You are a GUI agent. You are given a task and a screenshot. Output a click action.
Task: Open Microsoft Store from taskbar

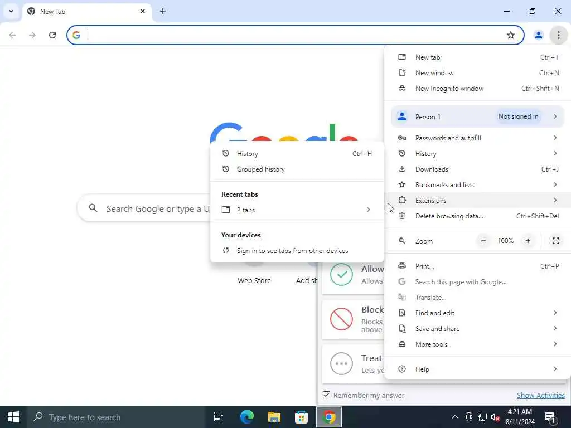tap(301, 417)
